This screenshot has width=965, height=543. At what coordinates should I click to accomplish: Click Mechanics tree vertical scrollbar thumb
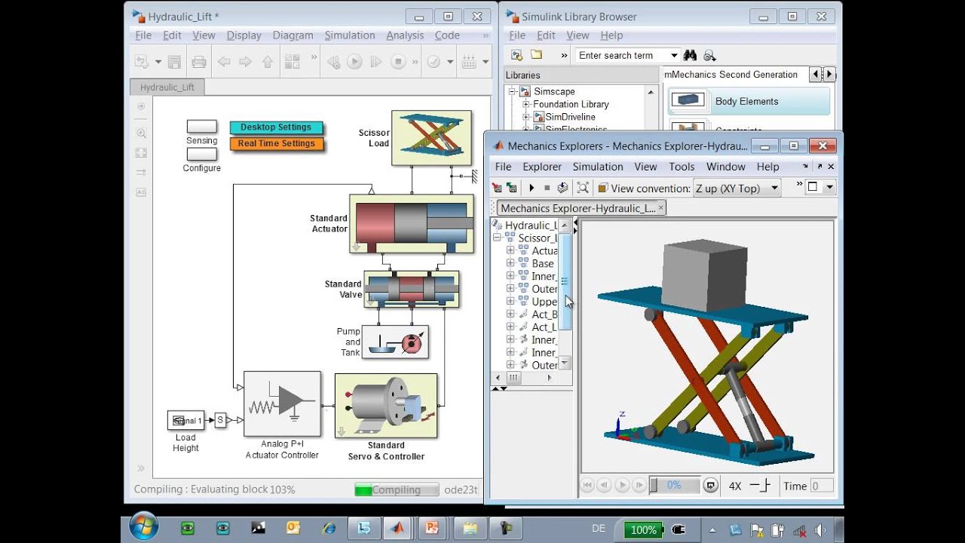click(x=565, y=281)
